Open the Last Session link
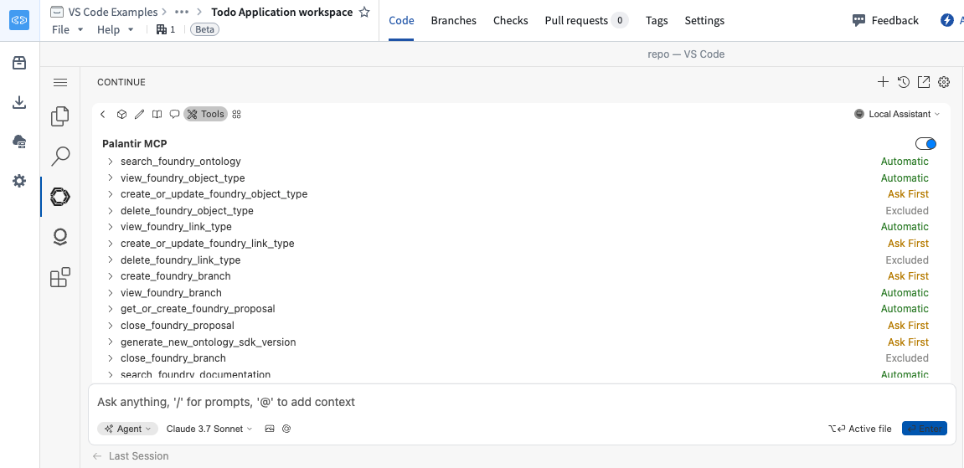Screen dimensions: 964x468 (131, 455)
